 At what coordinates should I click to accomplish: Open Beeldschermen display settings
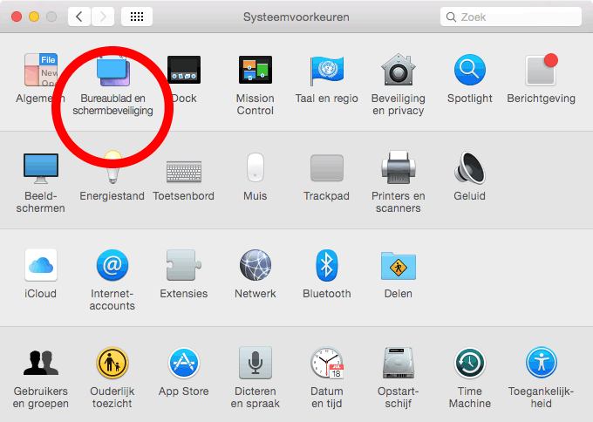pos(41,168)
